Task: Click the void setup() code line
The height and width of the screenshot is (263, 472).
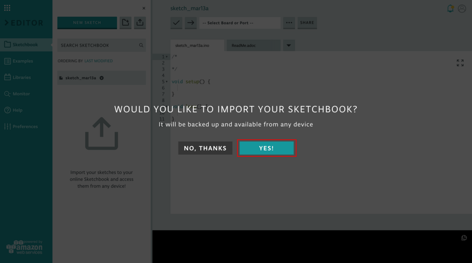Action: point(191,82)
